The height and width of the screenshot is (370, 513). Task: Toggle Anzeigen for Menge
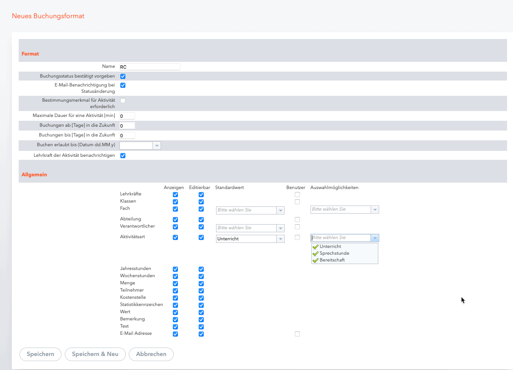pyautogui.click(x=175, y=284)
